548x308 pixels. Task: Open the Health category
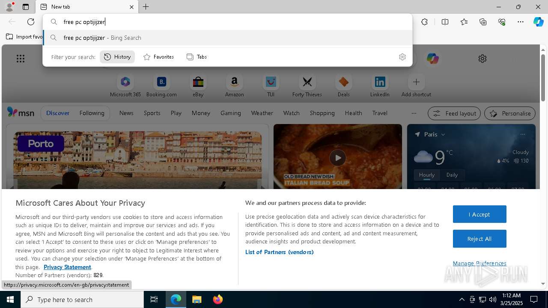pos(353,113)
